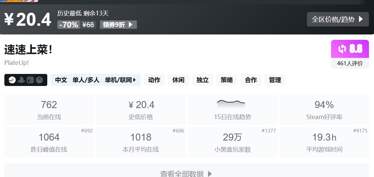Click the Nintendo Switch platform icon
This screenshot has height=177, width=374.
click(x=30, y=80)
